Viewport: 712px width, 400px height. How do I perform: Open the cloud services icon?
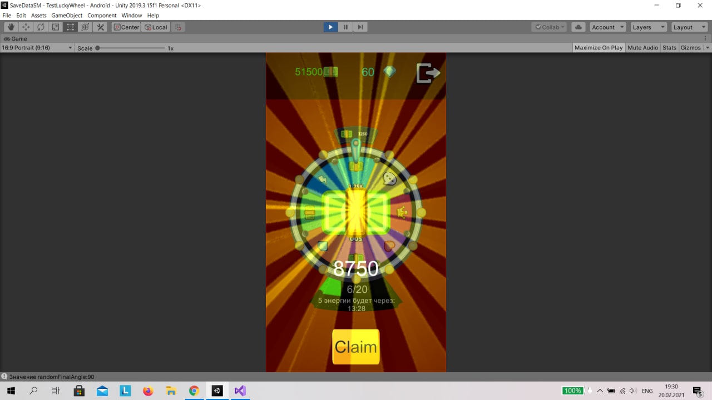click(578, 27)
